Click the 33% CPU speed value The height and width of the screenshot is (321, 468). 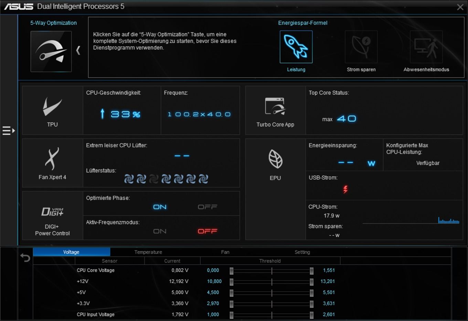coord(125,114)
